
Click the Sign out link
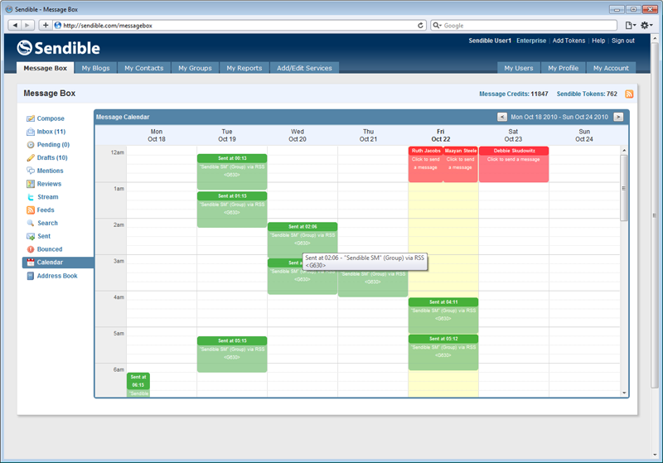[x=623, y=41]
